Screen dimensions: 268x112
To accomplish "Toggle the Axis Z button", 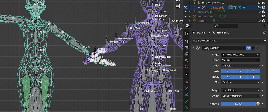I will [x=253, y=71].
